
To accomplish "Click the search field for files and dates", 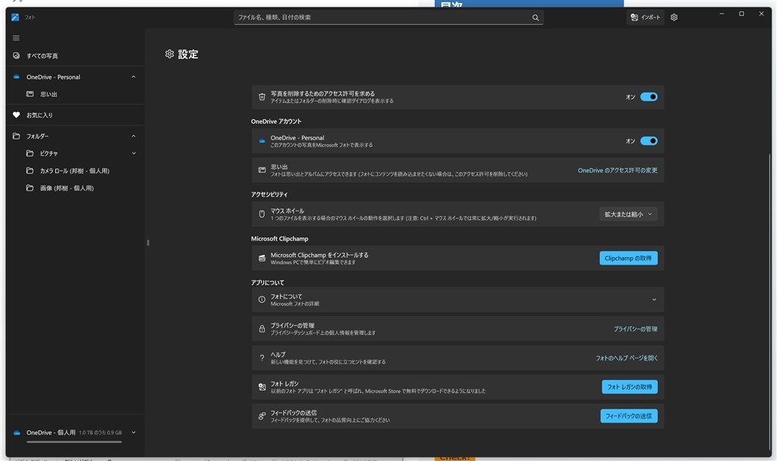I will 388,17.
